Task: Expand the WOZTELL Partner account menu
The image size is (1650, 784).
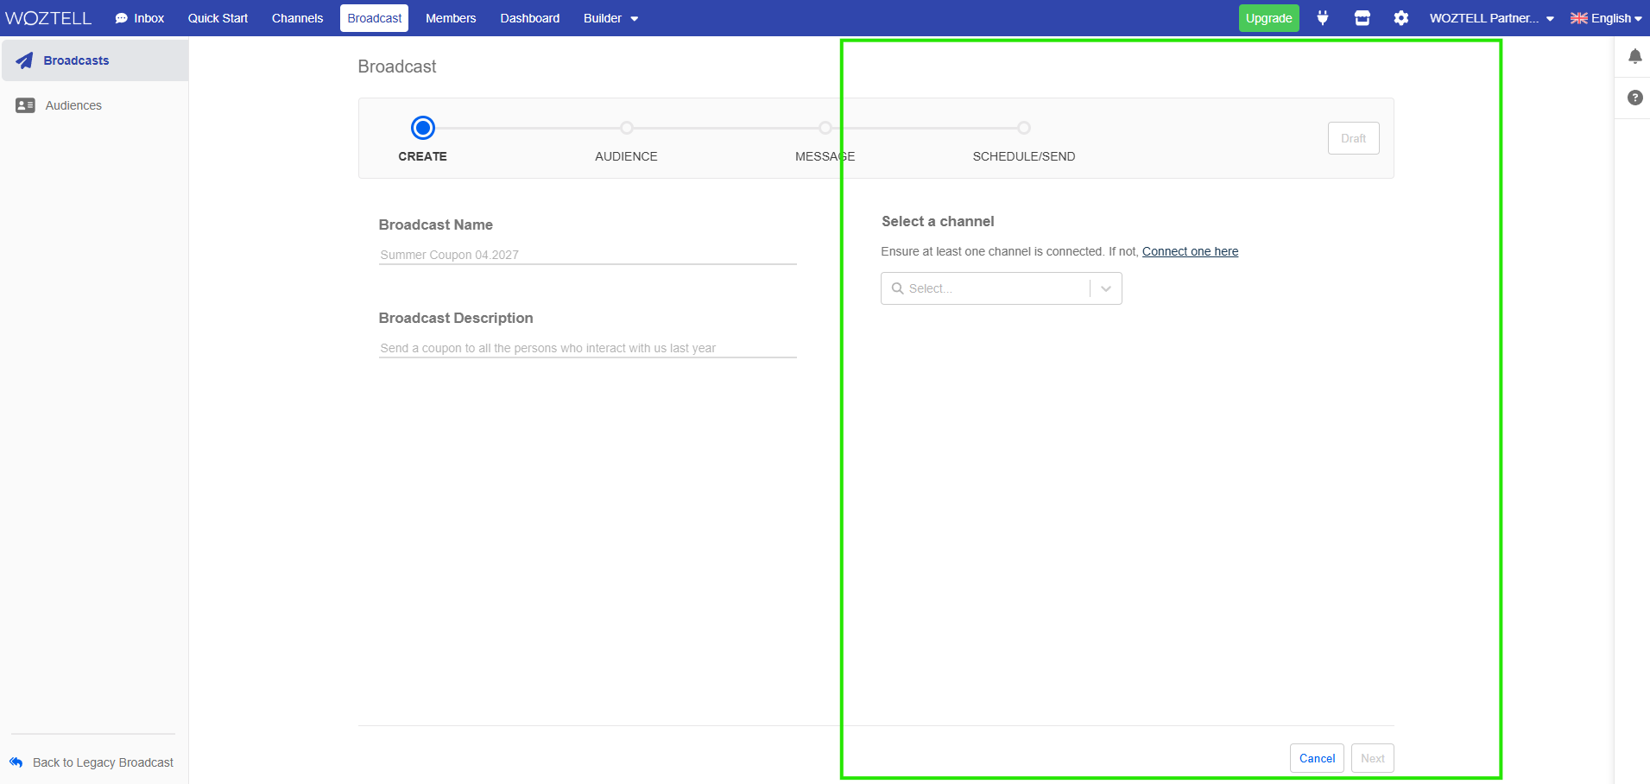Action: point(1491,18)
